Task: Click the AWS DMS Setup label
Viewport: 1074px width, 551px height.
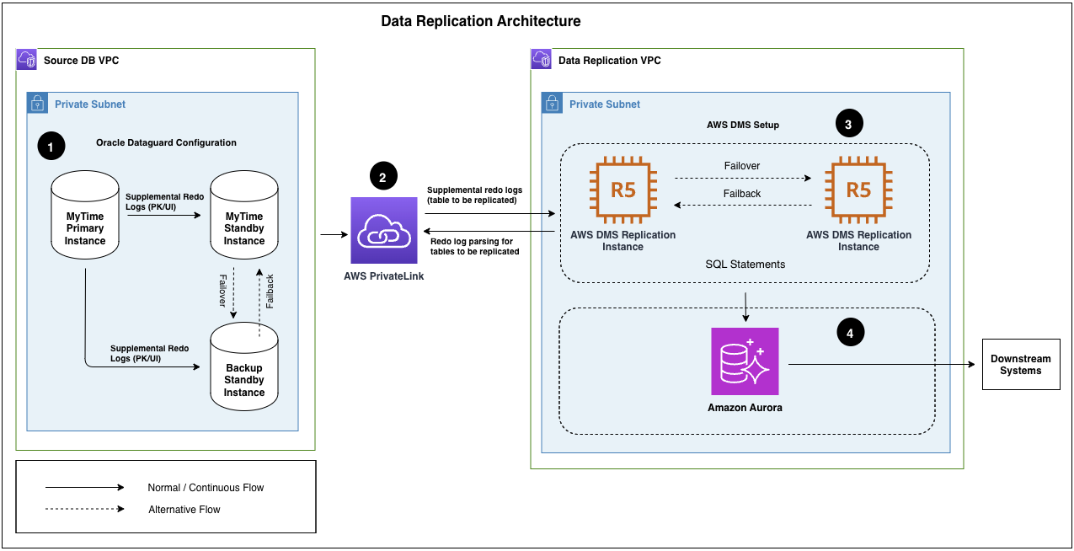Action: point(743,125)
